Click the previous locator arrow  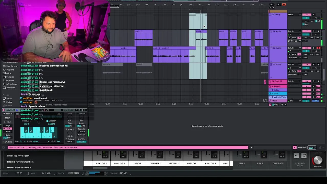click(270, 8)
